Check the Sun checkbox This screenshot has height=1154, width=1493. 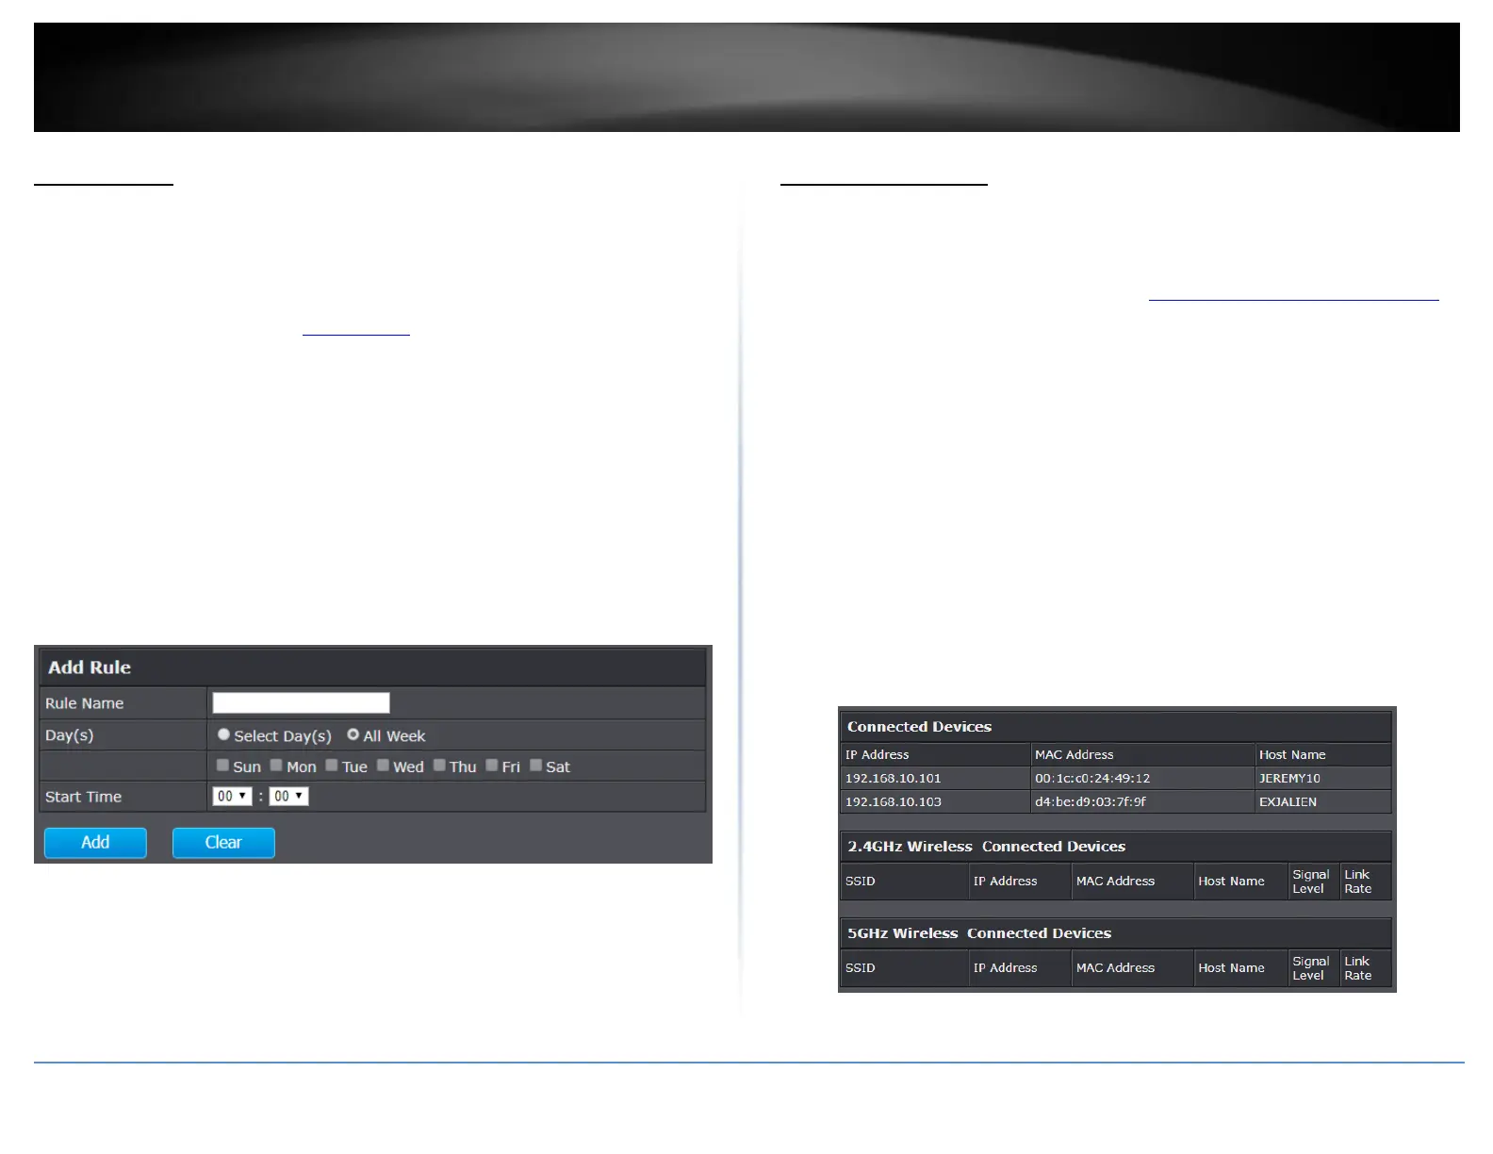click(222, 766)
